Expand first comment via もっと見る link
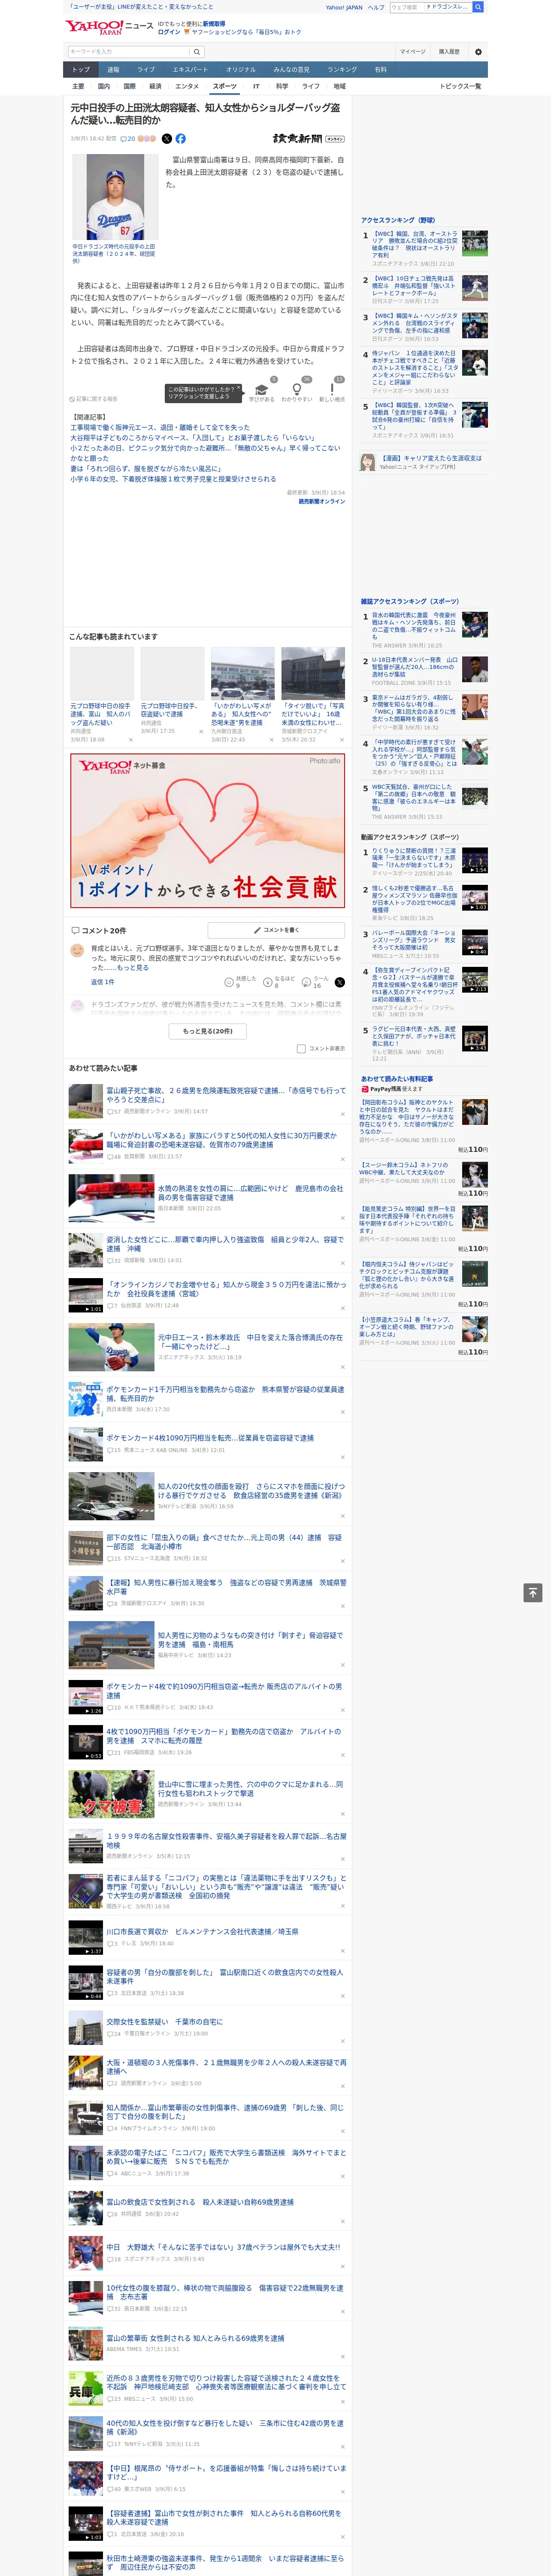This screenshot has height=2576, width=551. pos(132,968)
